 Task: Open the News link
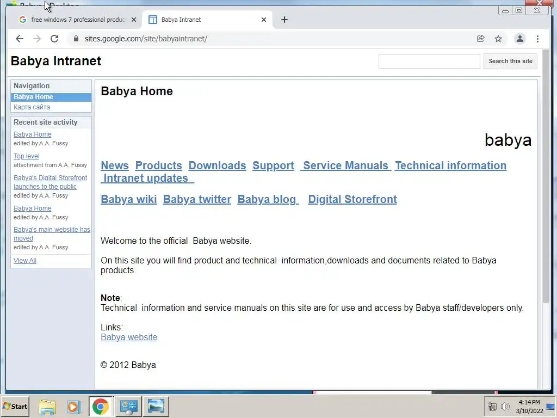pyautogui.click(x=115, y=165)
